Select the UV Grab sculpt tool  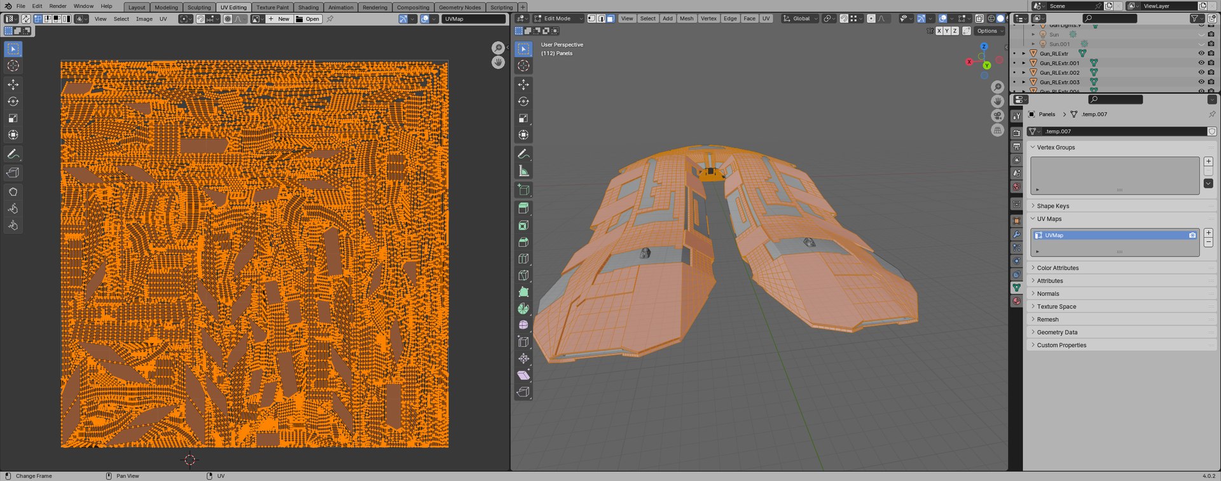13,192
